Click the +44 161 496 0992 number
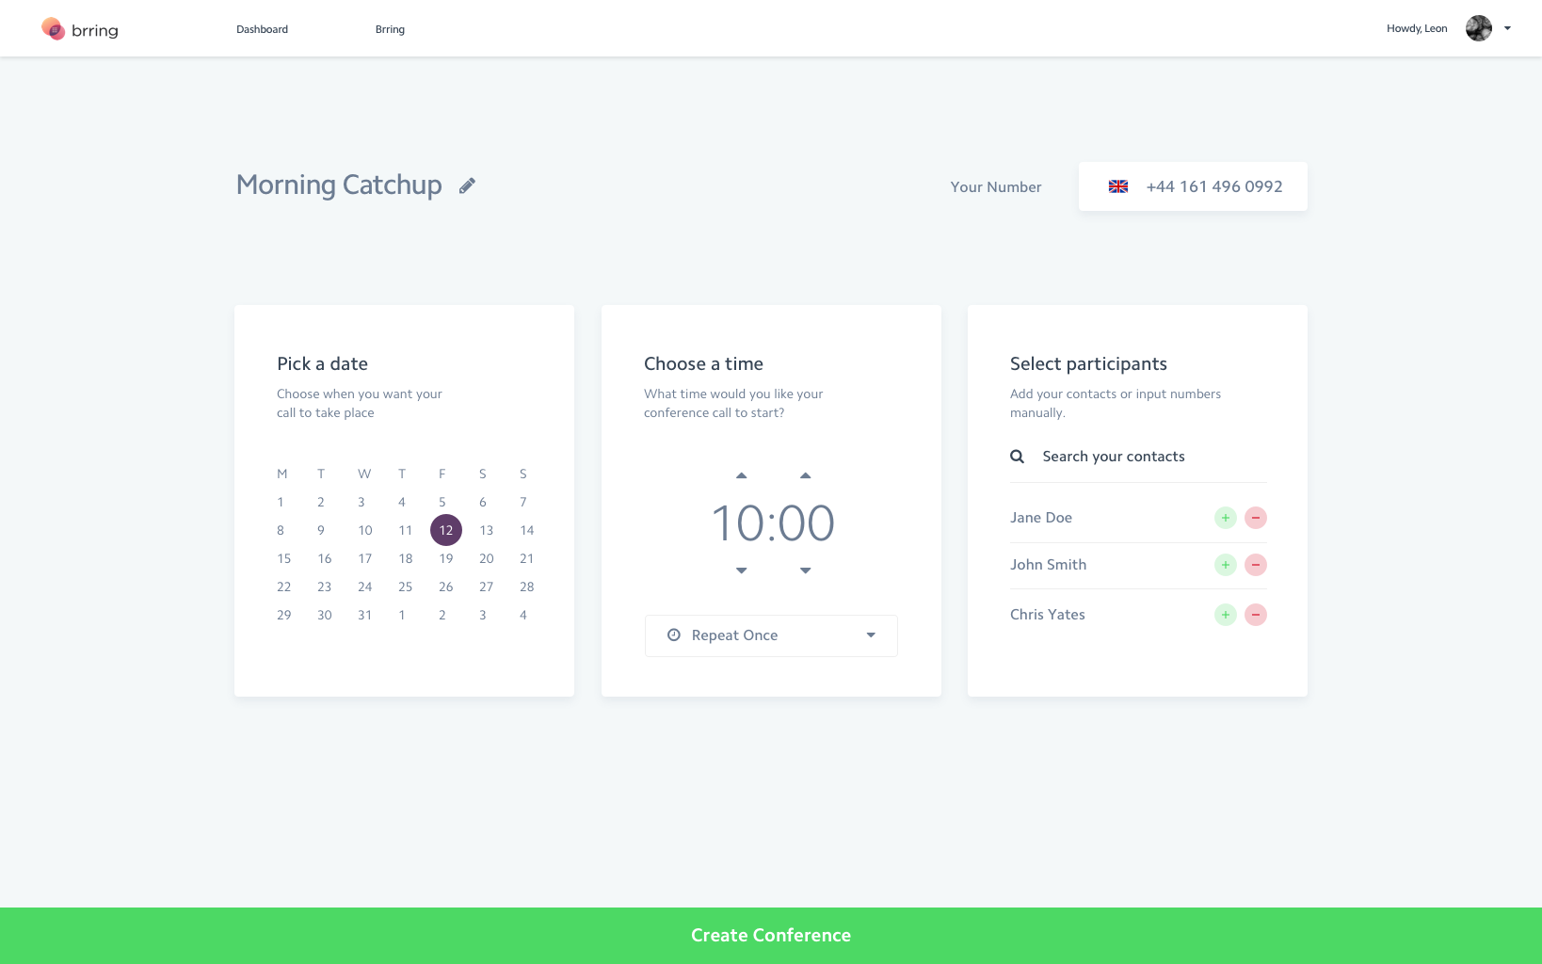1542x964 pixels. point(1214,186)
